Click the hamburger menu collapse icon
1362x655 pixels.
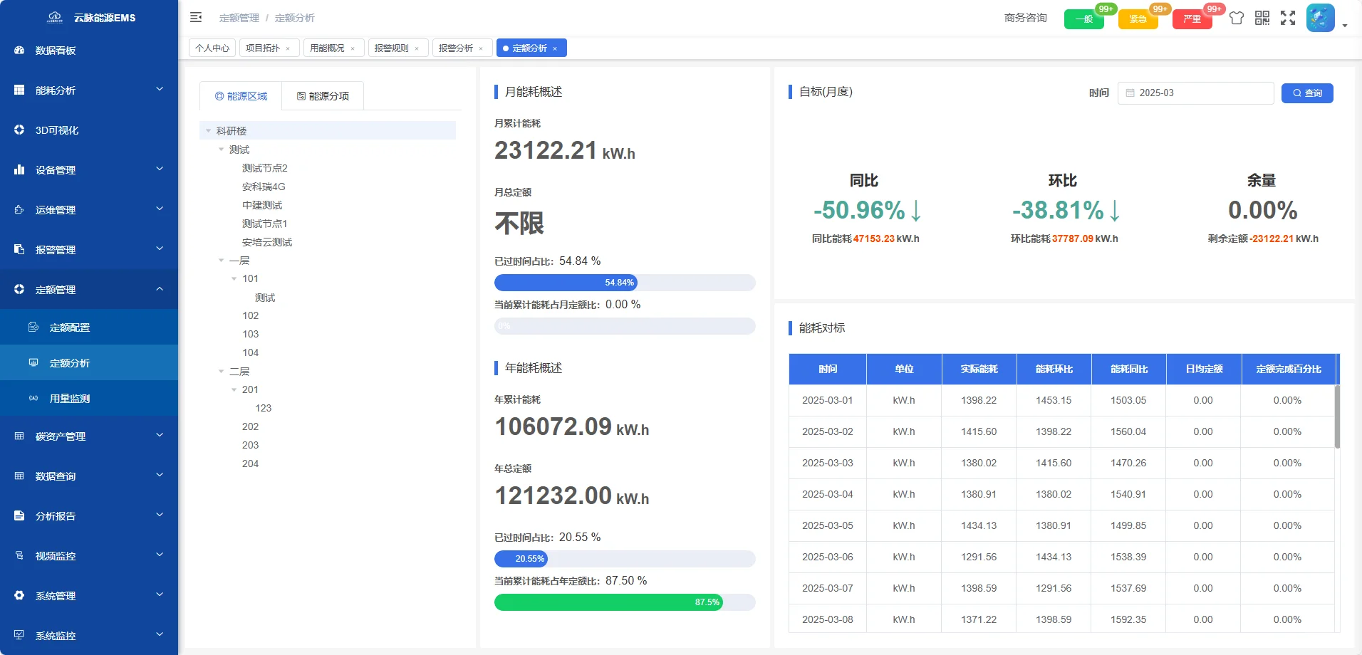[196, 17]
